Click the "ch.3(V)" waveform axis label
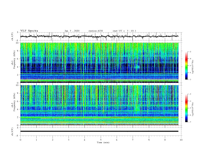The height and width of the screenshot is (157, 204). (12, 132)
